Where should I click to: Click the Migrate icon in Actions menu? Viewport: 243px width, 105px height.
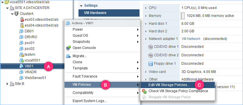[68, 56]
